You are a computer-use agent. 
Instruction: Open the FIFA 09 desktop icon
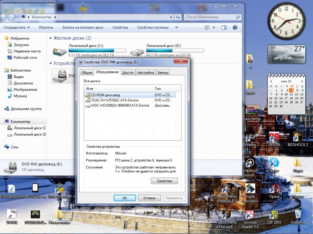pos(274,137)
